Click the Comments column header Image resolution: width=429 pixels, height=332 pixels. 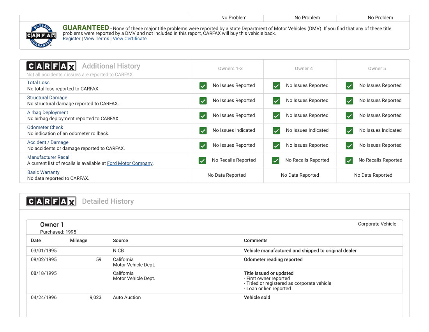[256, 240]
